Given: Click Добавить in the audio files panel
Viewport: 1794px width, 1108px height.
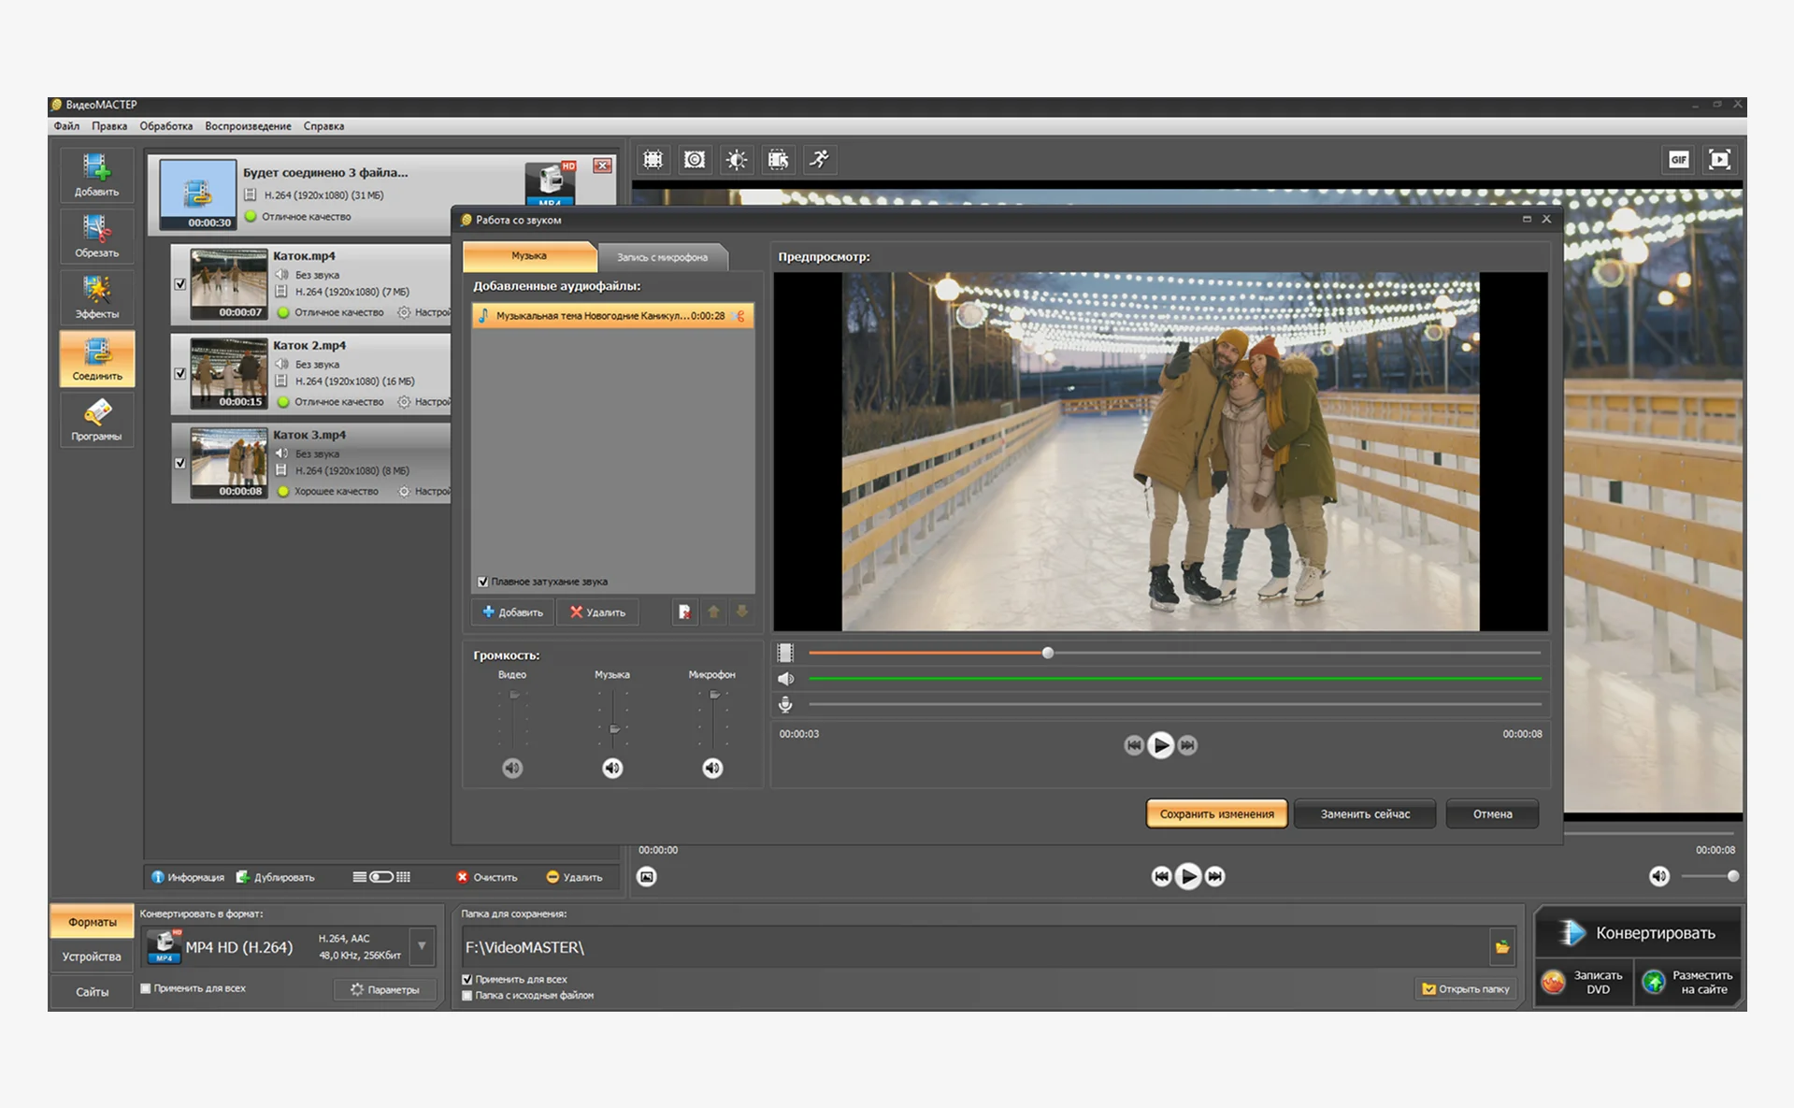Looking at the screenshot, I should (x=512, y=612).
